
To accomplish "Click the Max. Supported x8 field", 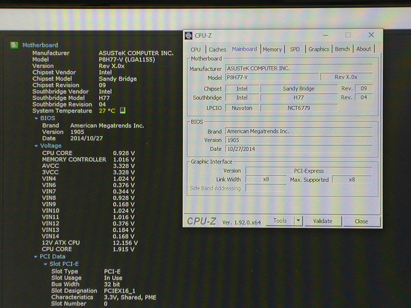I will 352,180.
